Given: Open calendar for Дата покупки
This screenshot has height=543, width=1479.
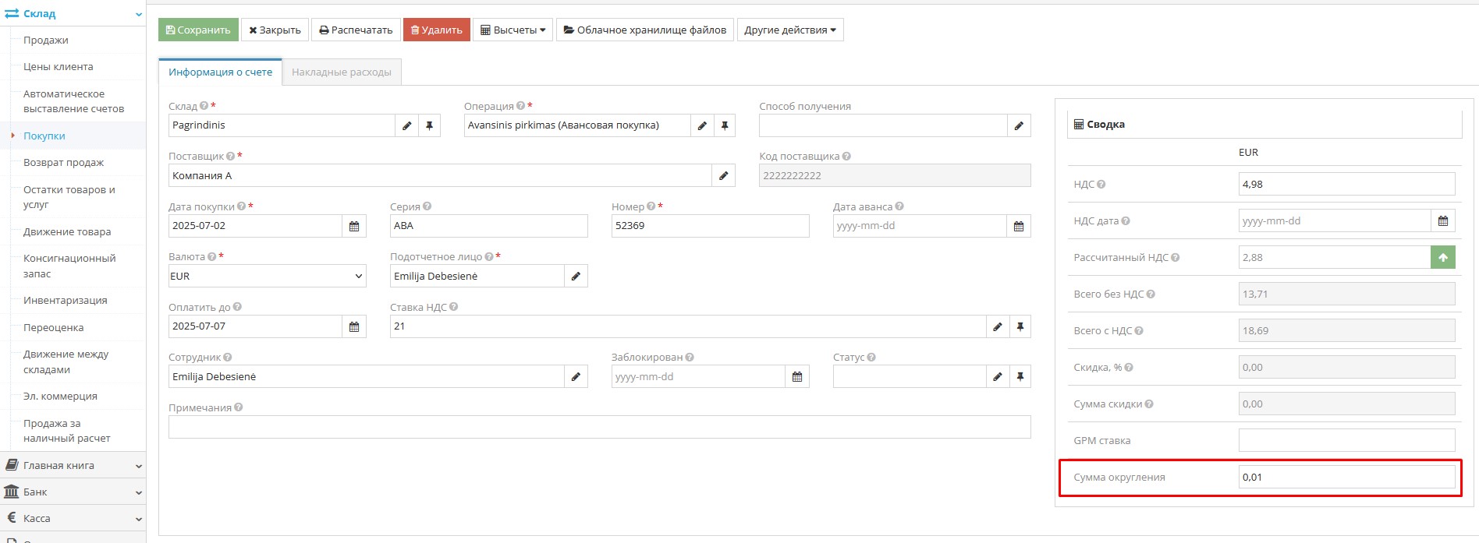Looking at the screenshot, I should click(x=354, y=226).
